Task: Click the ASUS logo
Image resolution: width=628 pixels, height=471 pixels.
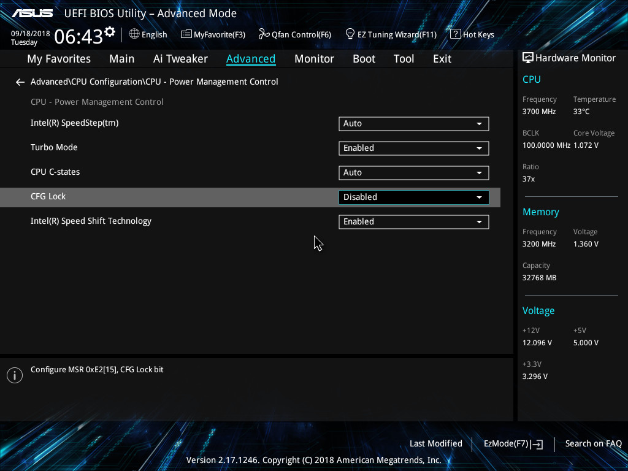Action: [32, 13]
